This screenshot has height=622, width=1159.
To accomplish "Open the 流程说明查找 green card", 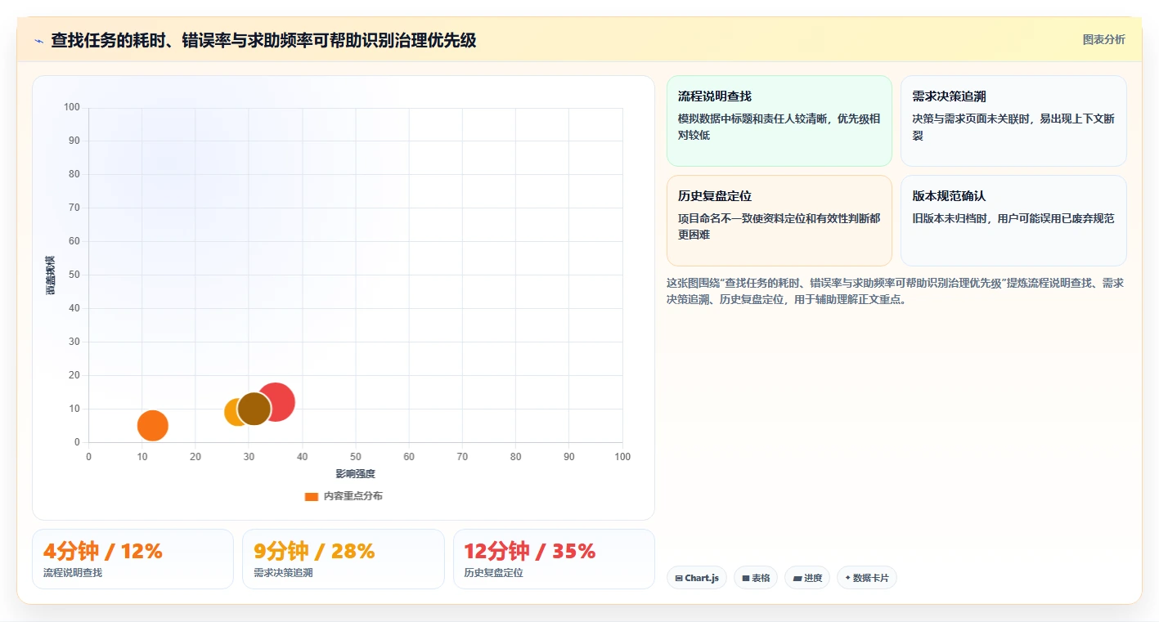I will click(779, 121).
